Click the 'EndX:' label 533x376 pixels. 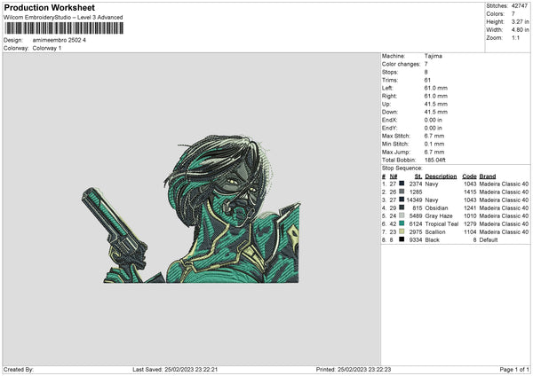[x=390, y=120]
